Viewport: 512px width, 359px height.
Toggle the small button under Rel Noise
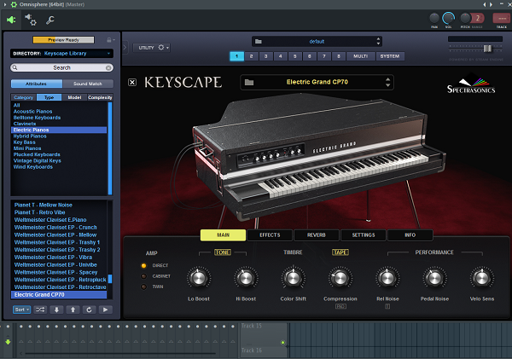click(x=387, y=306)
